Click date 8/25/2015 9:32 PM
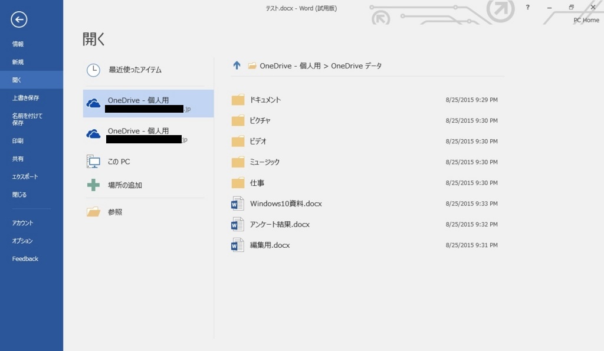 click(471, 225)
